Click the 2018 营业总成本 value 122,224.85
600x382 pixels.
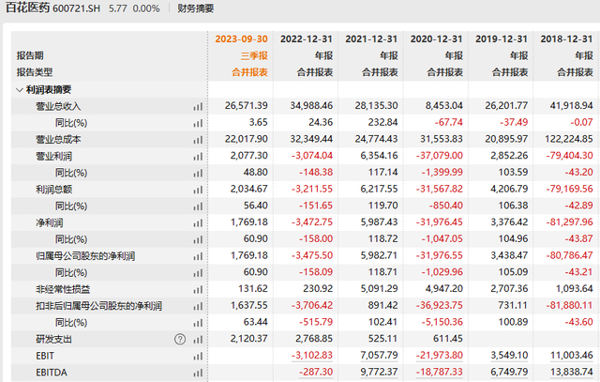pyautogui.click(x=569, y=139)
